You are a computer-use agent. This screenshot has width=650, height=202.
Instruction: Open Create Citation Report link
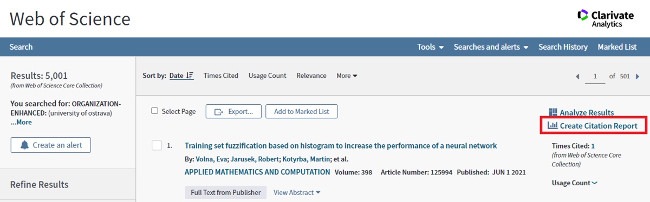click(593, 125)
